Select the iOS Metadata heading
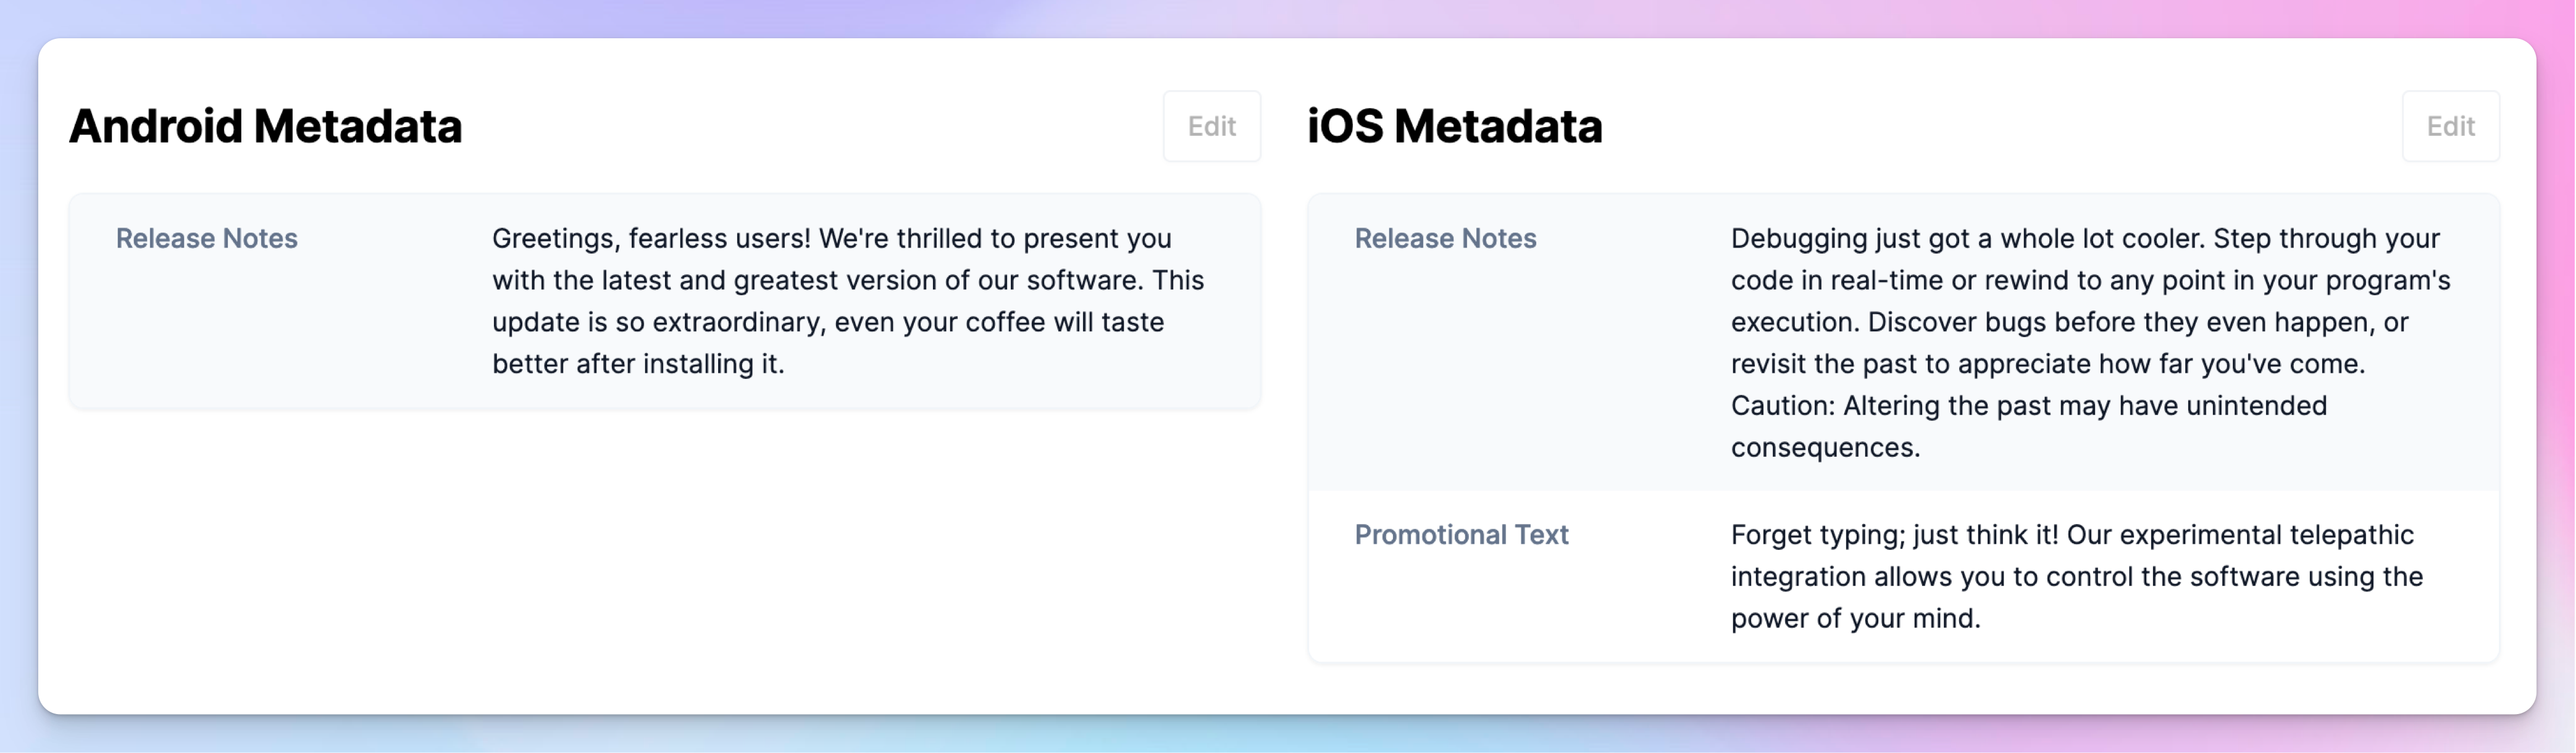 1454,126
